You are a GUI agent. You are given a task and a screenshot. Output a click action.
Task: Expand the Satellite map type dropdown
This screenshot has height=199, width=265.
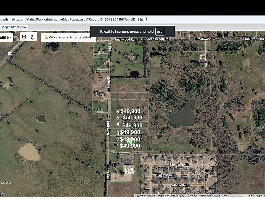(x=6, y=37)
